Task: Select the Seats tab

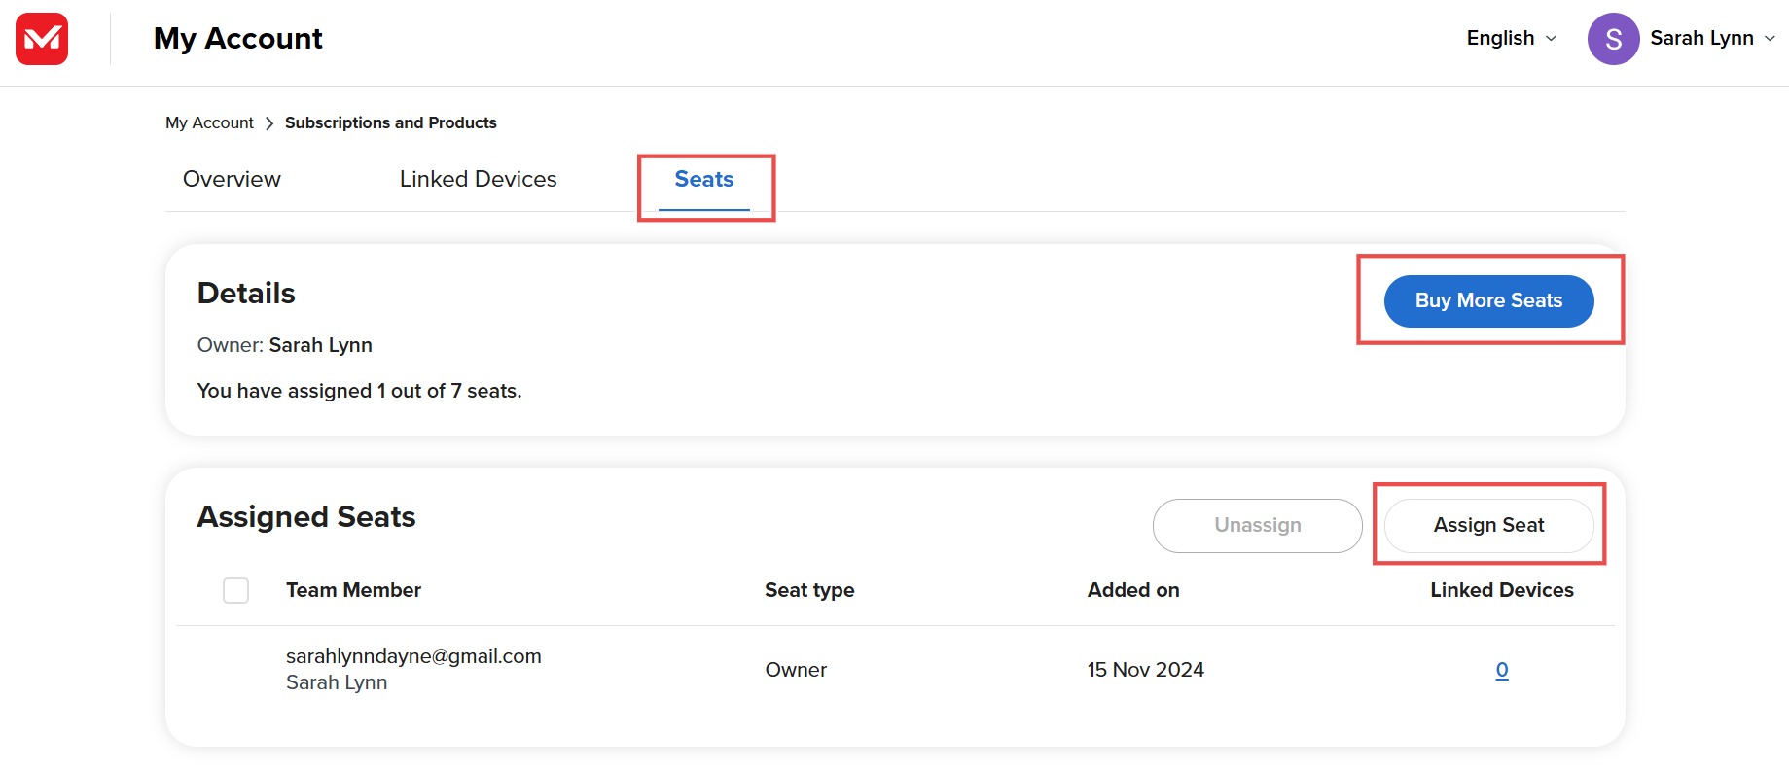Action: 704,179
